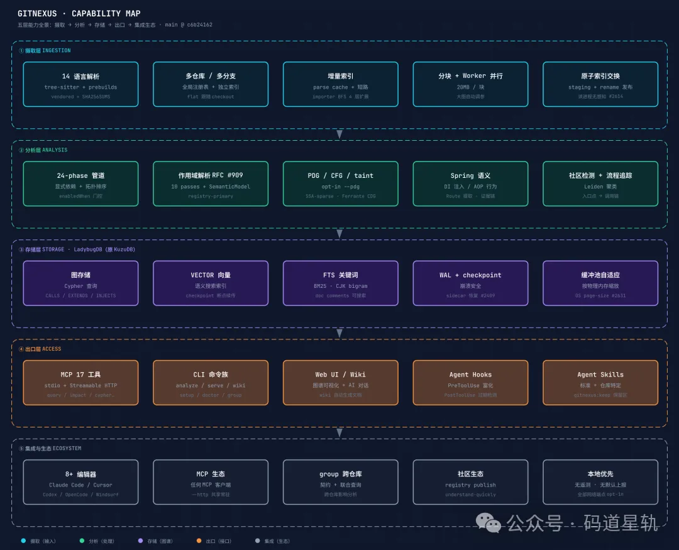Open the Agent Hooks card
Image resolution: width=679 pixels, height=550 pixels.
[x=470, y=383]
